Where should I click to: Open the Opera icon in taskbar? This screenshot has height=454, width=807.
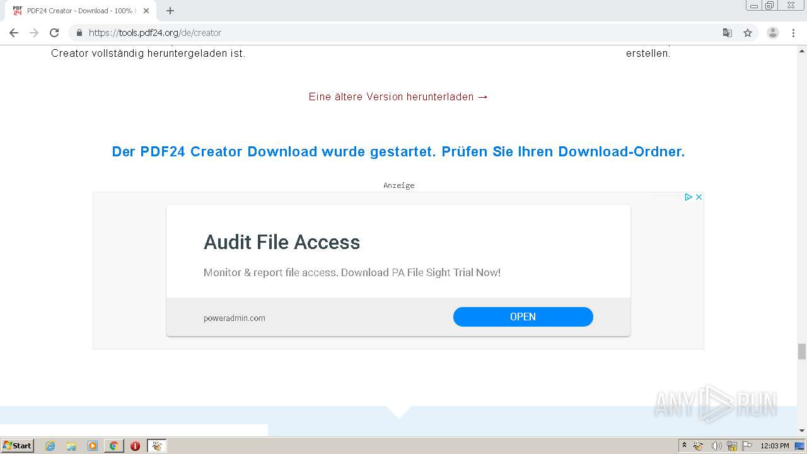coord(135,446)
